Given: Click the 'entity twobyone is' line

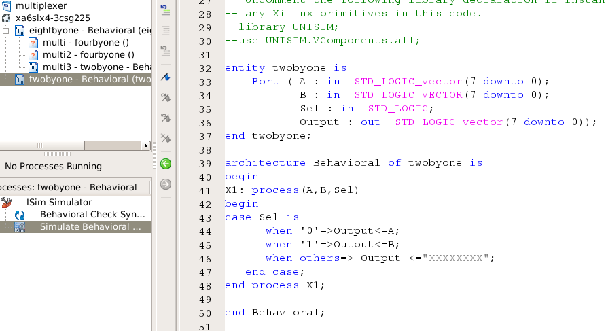Looking at the screenshot, I should click(286, 68).
